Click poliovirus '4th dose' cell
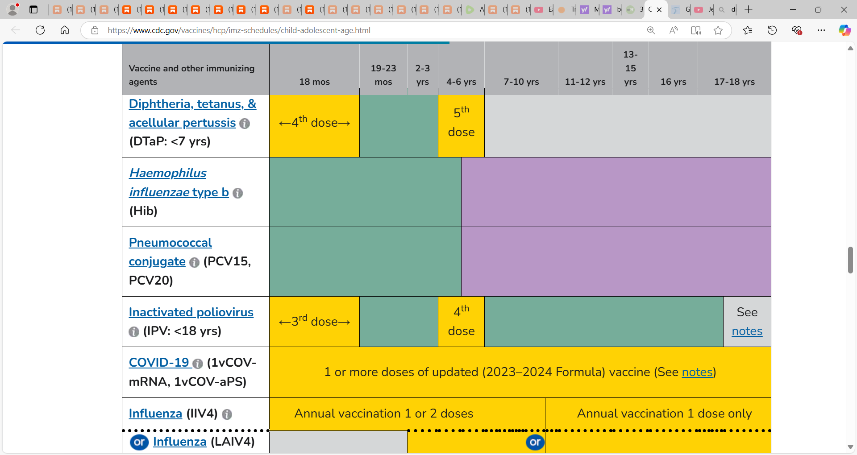The image size is (857, 455). click(461, 322)
